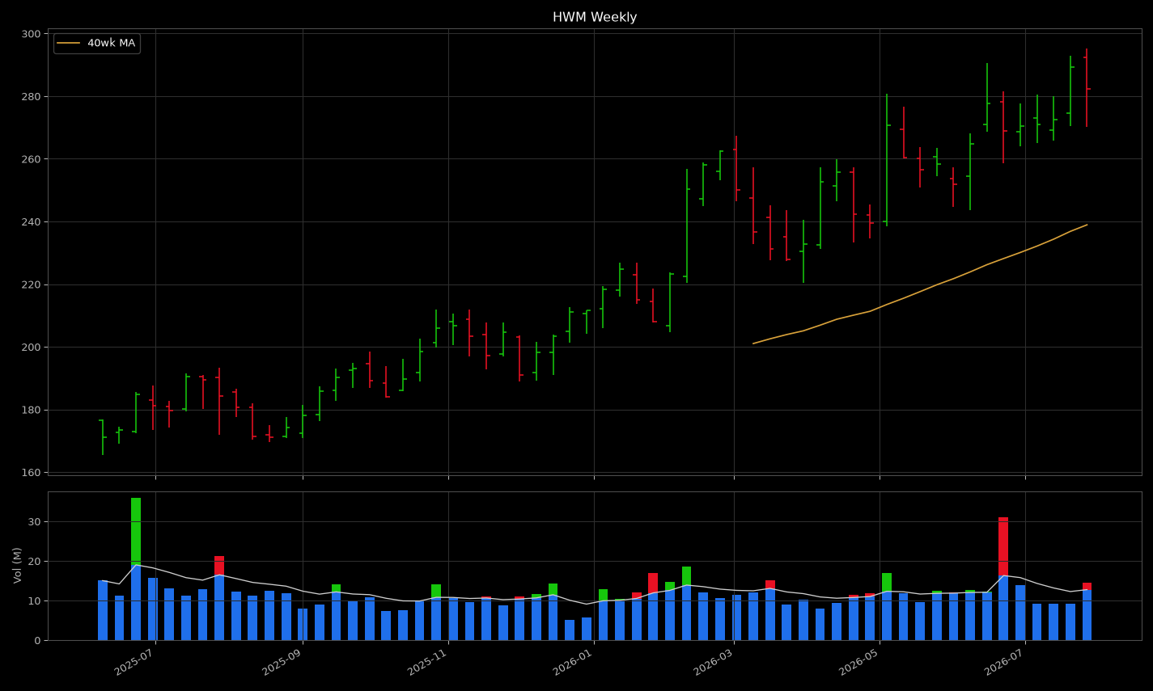Click the 0 volume axis label
The height and width of the screenshot is (691, 1153).
(x=37, y=641)
